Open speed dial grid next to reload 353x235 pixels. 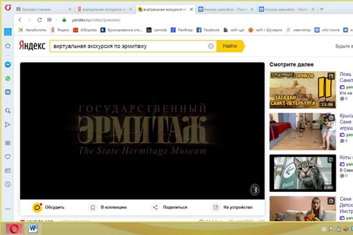(x=49, y=20)
